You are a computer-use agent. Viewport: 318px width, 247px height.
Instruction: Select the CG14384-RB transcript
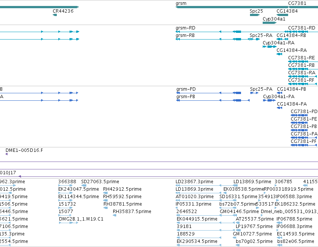coord(282,39)
